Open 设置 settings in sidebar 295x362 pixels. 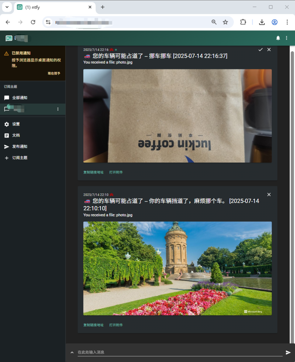click(16, 124)
